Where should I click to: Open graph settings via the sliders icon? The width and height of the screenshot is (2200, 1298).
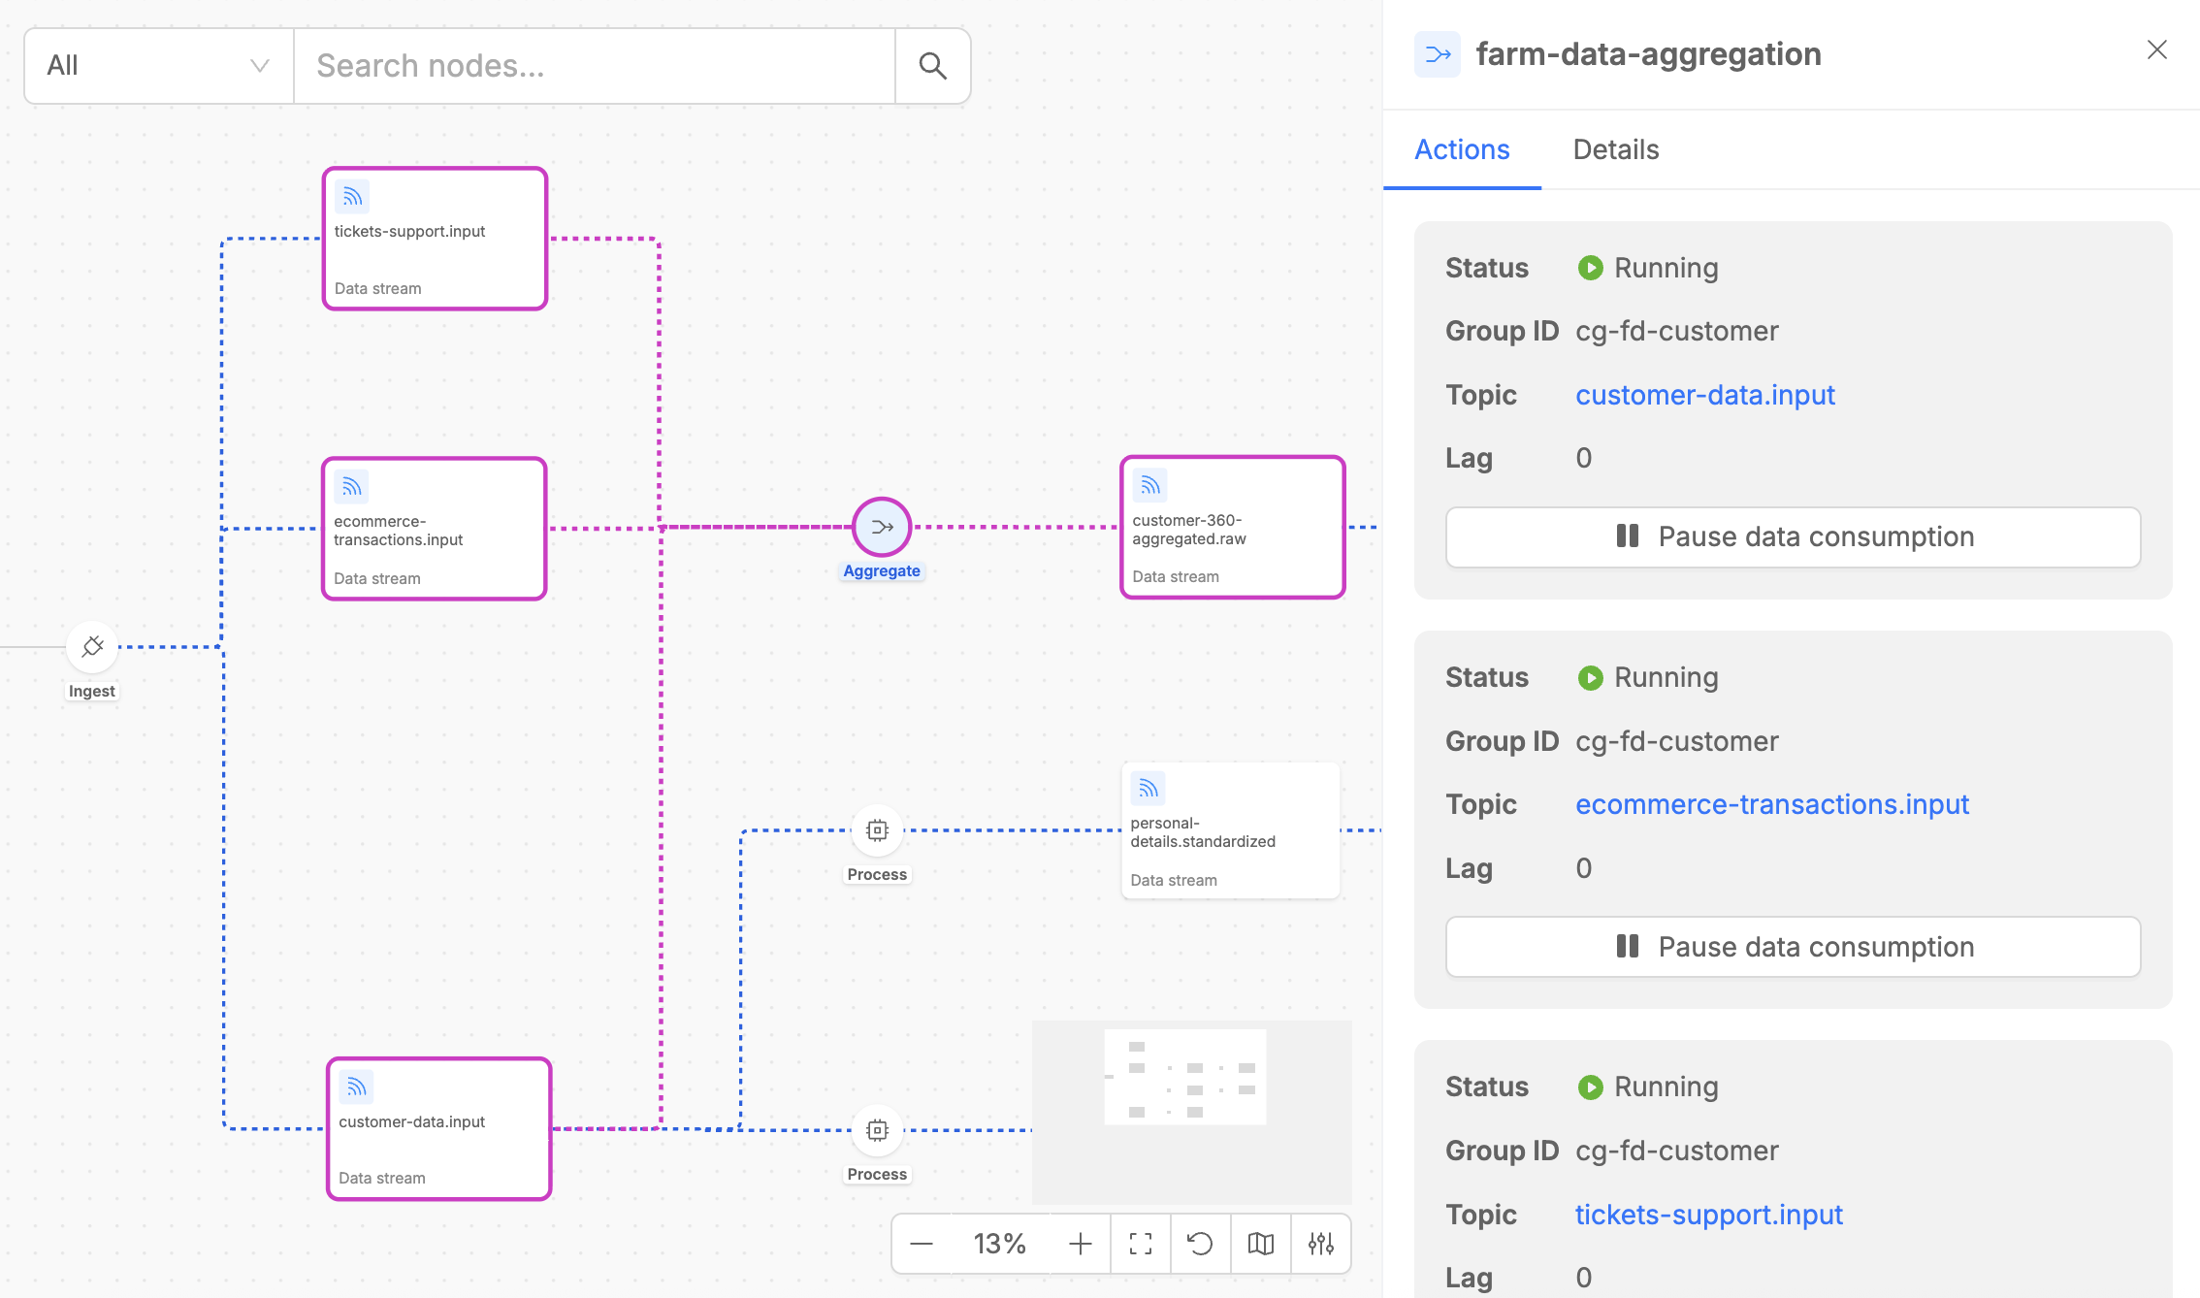[1320, 1244]
